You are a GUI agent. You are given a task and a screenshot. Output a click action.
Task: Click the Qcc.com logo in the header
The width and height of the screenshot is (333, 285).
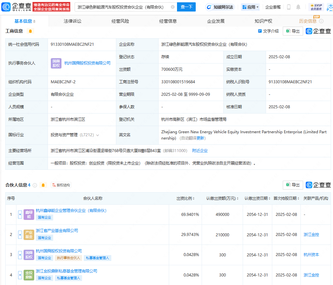coord(16,7)
